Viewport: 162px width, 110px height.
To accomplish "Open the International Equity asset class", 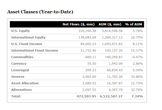I will (x=28, y=37).
